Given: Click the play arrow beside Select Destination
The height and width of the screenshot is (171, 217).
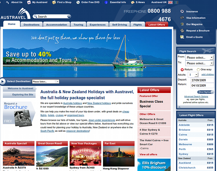Looking at the screenshot, I should 3,82.
